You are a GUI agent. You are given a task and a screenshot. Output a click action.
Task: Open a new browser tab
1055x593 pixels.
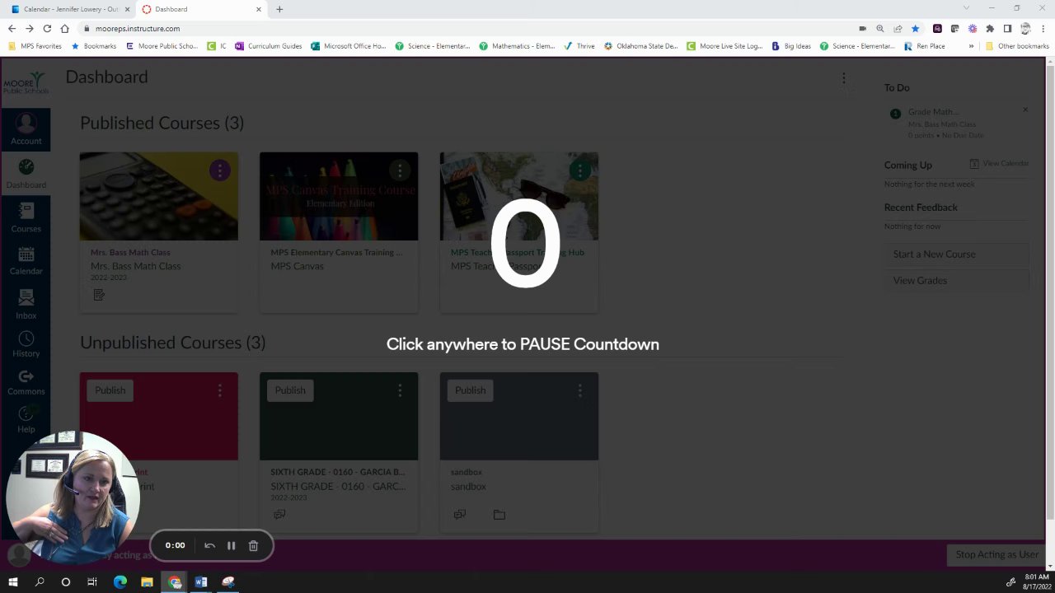279,9
